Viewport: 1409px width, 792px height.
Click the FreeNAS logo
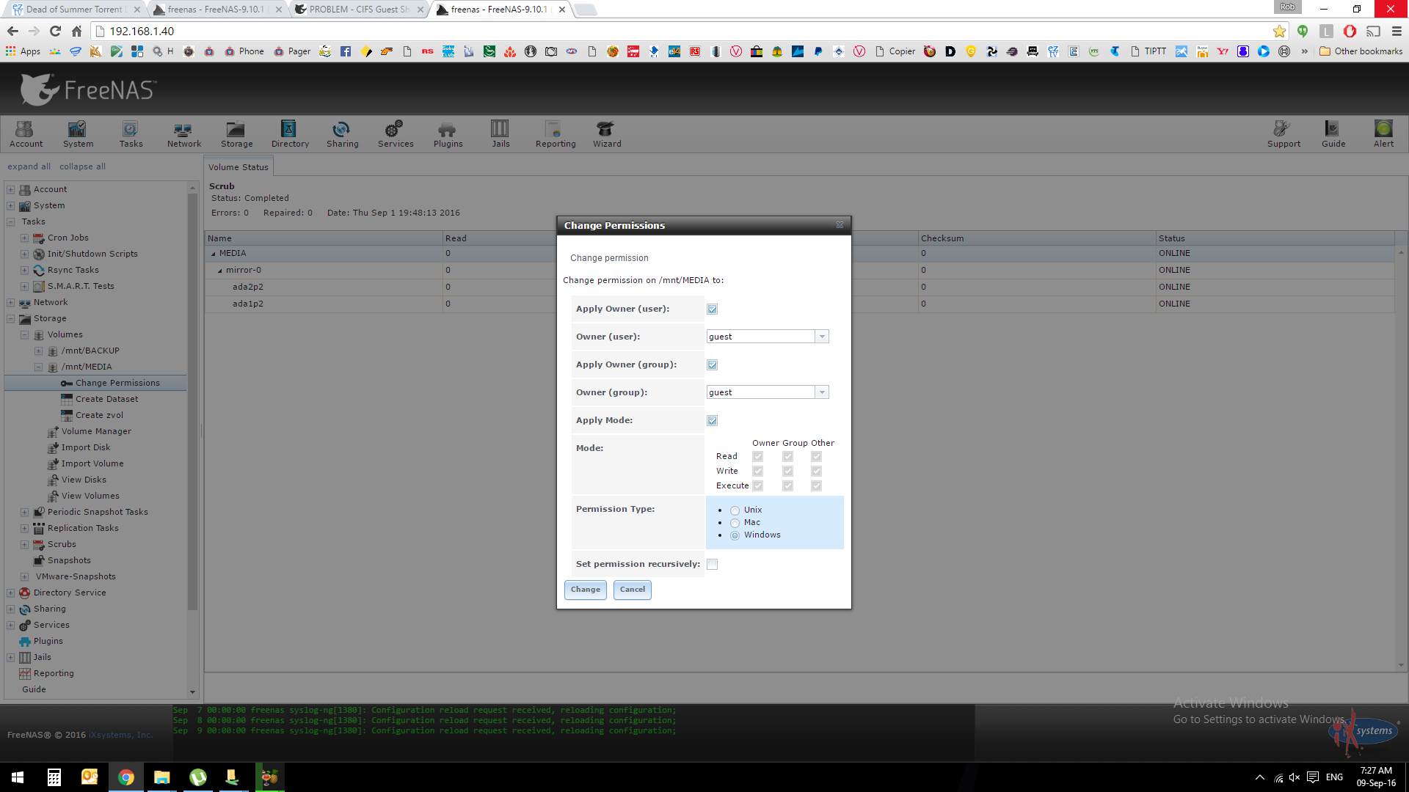88,89
